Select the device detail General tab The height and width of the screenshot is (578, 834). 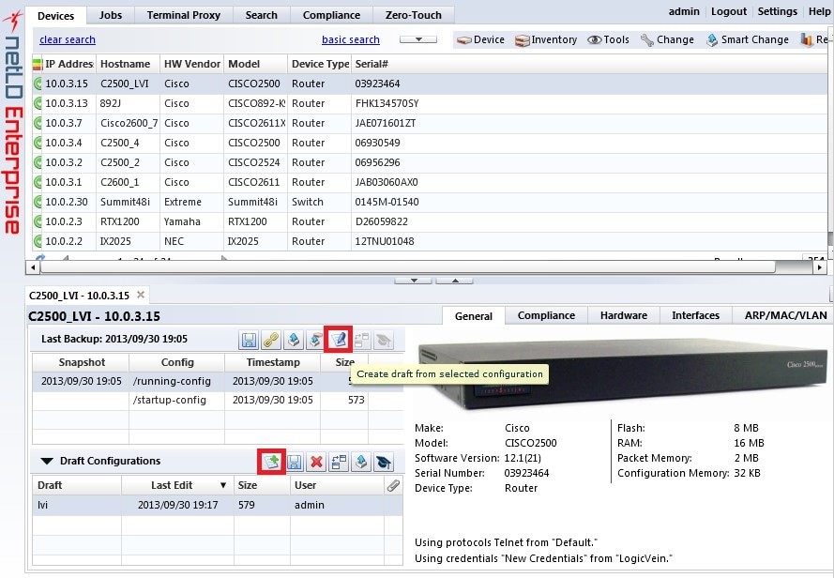click(474, 316)
